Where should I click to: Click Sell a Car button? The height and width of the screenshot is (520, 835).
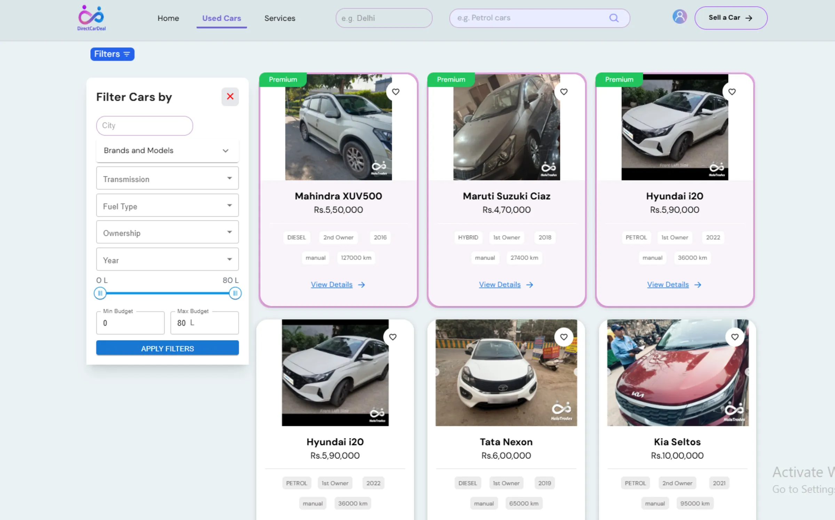pyautogui.click(x=731, y=18)
